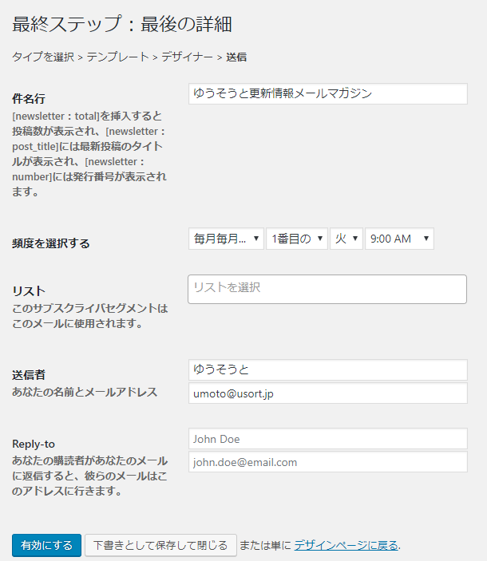
Task: Click 下書きとして保存して閉じる button
Action: coord(160,546)
